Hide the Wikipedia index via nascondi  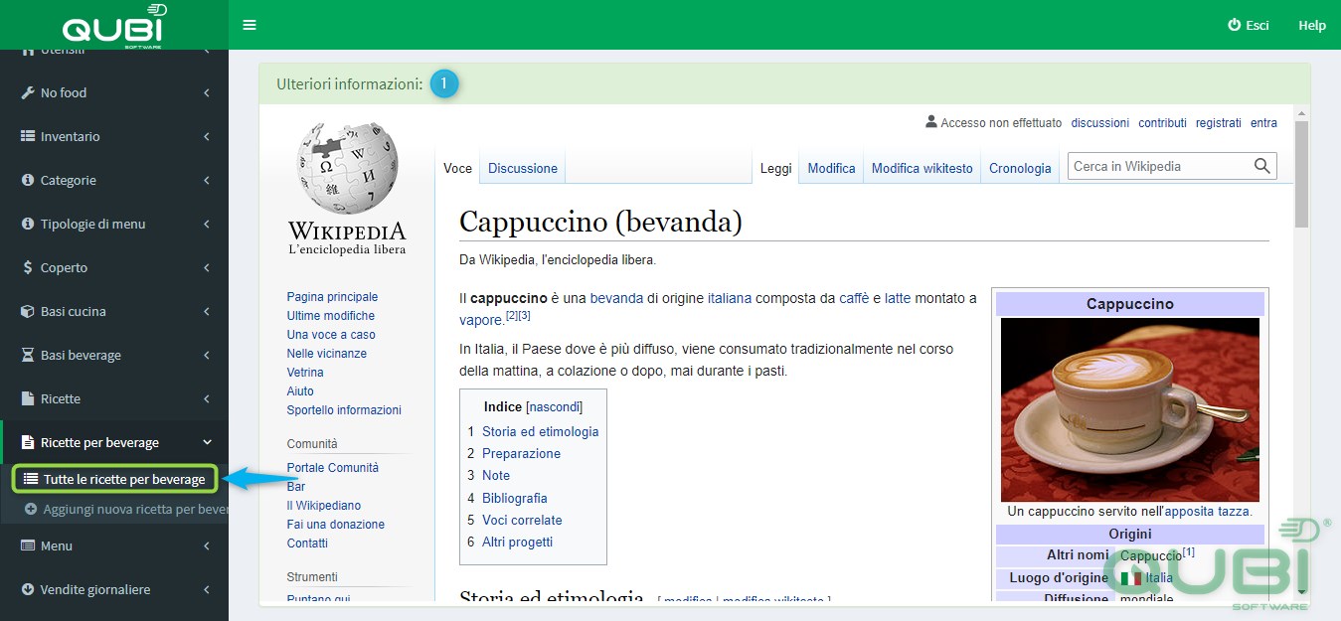554,407
